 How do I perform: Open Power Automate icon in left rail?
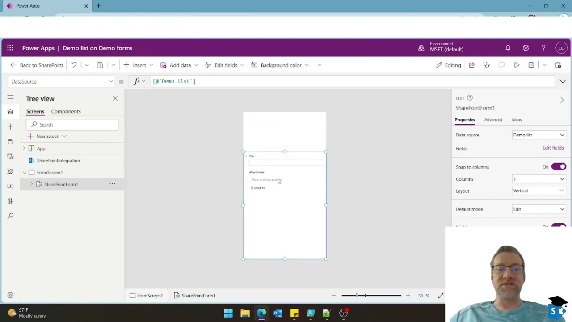point(10,171)
